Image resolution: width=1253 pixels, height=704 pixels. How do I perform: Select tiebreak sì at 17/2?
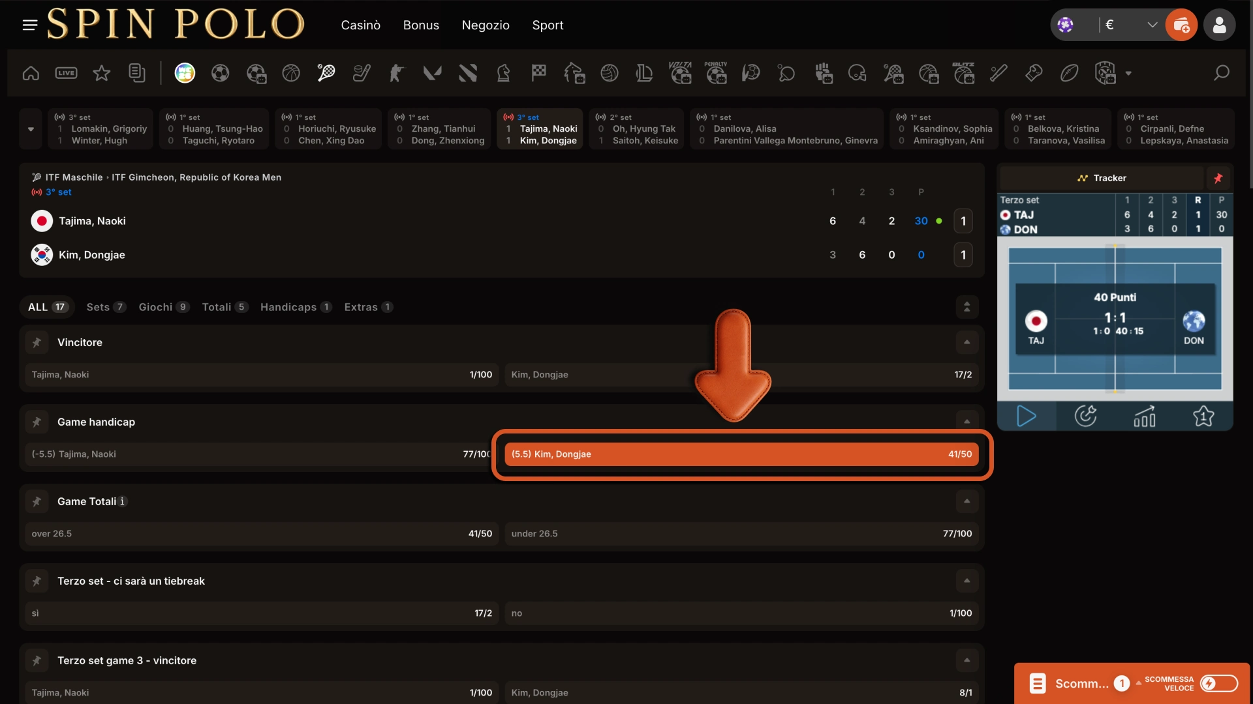pyautogui.click(x=262, y=613)
